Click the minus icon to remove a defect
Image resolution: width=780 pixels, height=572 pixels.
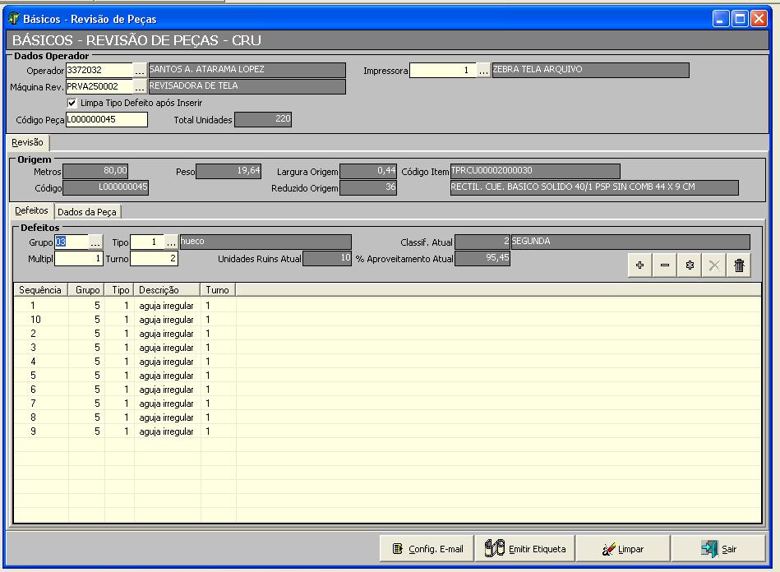tap(665, 266)
